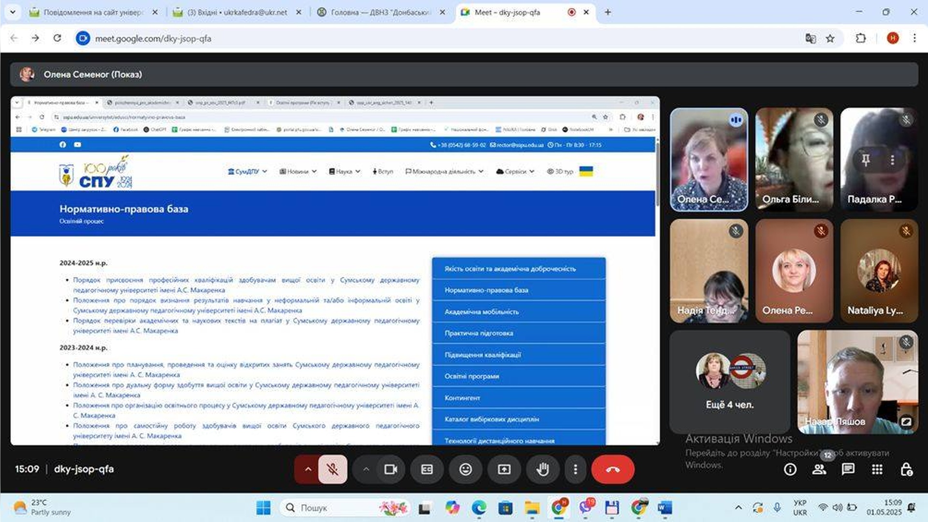This screenshot has height=522, width=928.
Task: Open Microsoft Edge from taskbar
Action: [479, 508]
